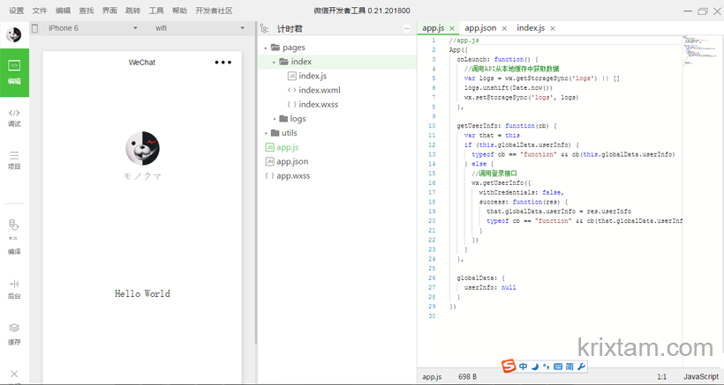Click the JavaScript language mode in status bar
The width and height of the screenshot is (724, 385).
point(700,376)
